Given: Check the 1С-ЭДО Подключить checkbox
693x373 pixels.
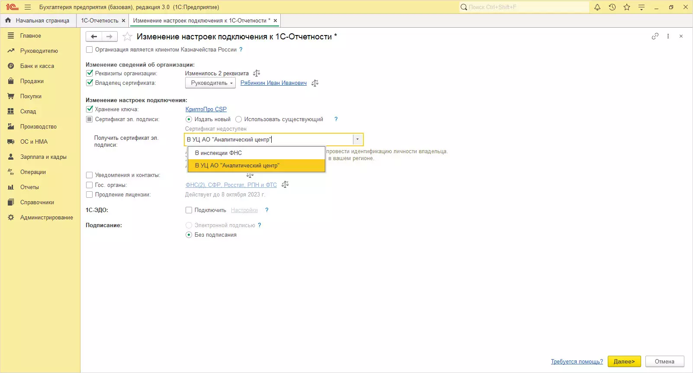Looking at the screenshot, I should (x=189, y=210).
